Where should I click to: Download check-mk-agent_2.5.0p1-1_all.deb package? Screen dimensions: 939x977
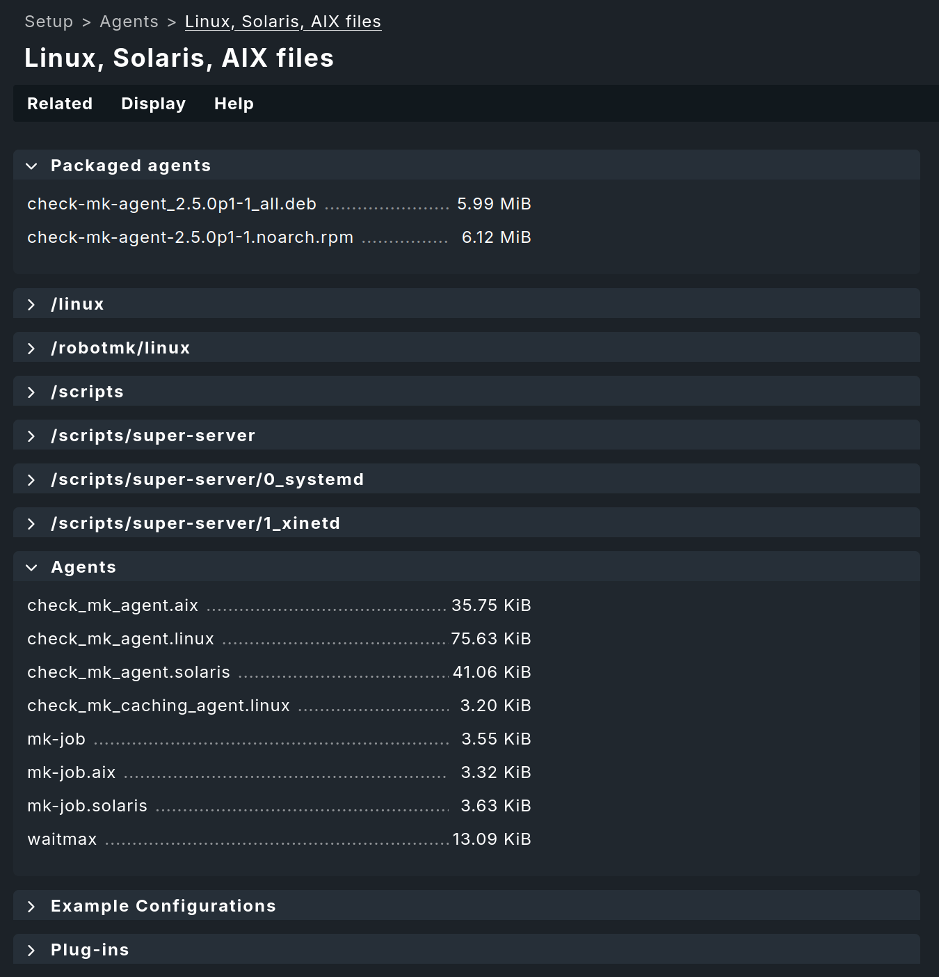171,204
